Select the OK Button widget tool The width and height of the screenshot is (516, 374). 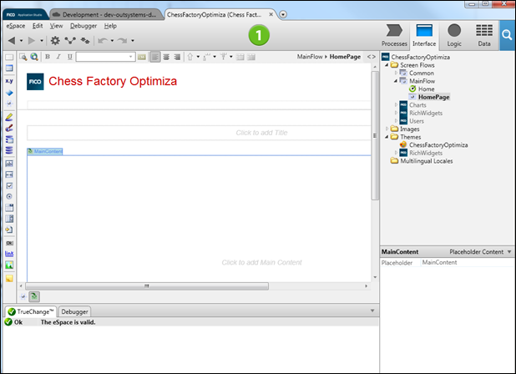9,243
